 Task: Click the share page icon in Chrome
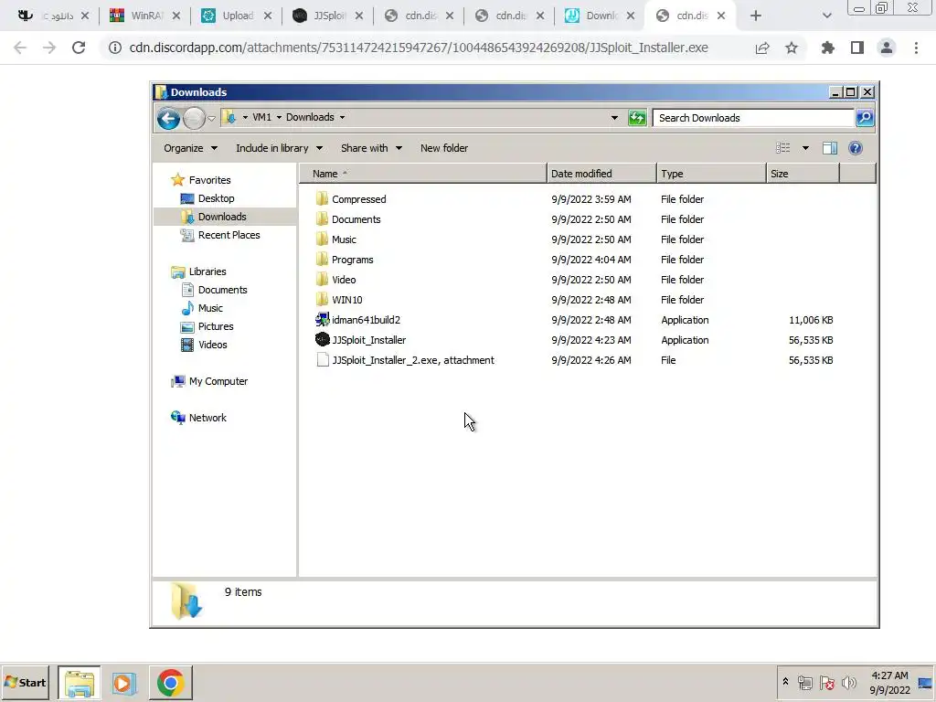[x=762, y=48]
